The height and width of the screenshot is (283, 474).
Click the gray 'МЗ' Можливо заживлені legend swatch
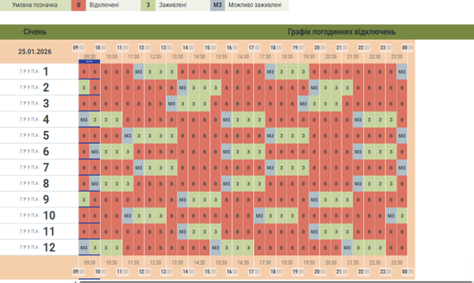[x=217, y=5]
